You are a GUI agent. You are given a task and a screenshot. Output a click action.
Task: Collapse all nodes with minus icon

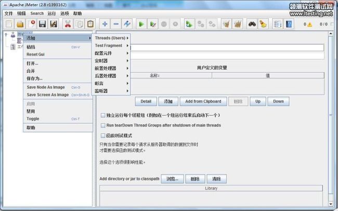[x=116, y=24]
